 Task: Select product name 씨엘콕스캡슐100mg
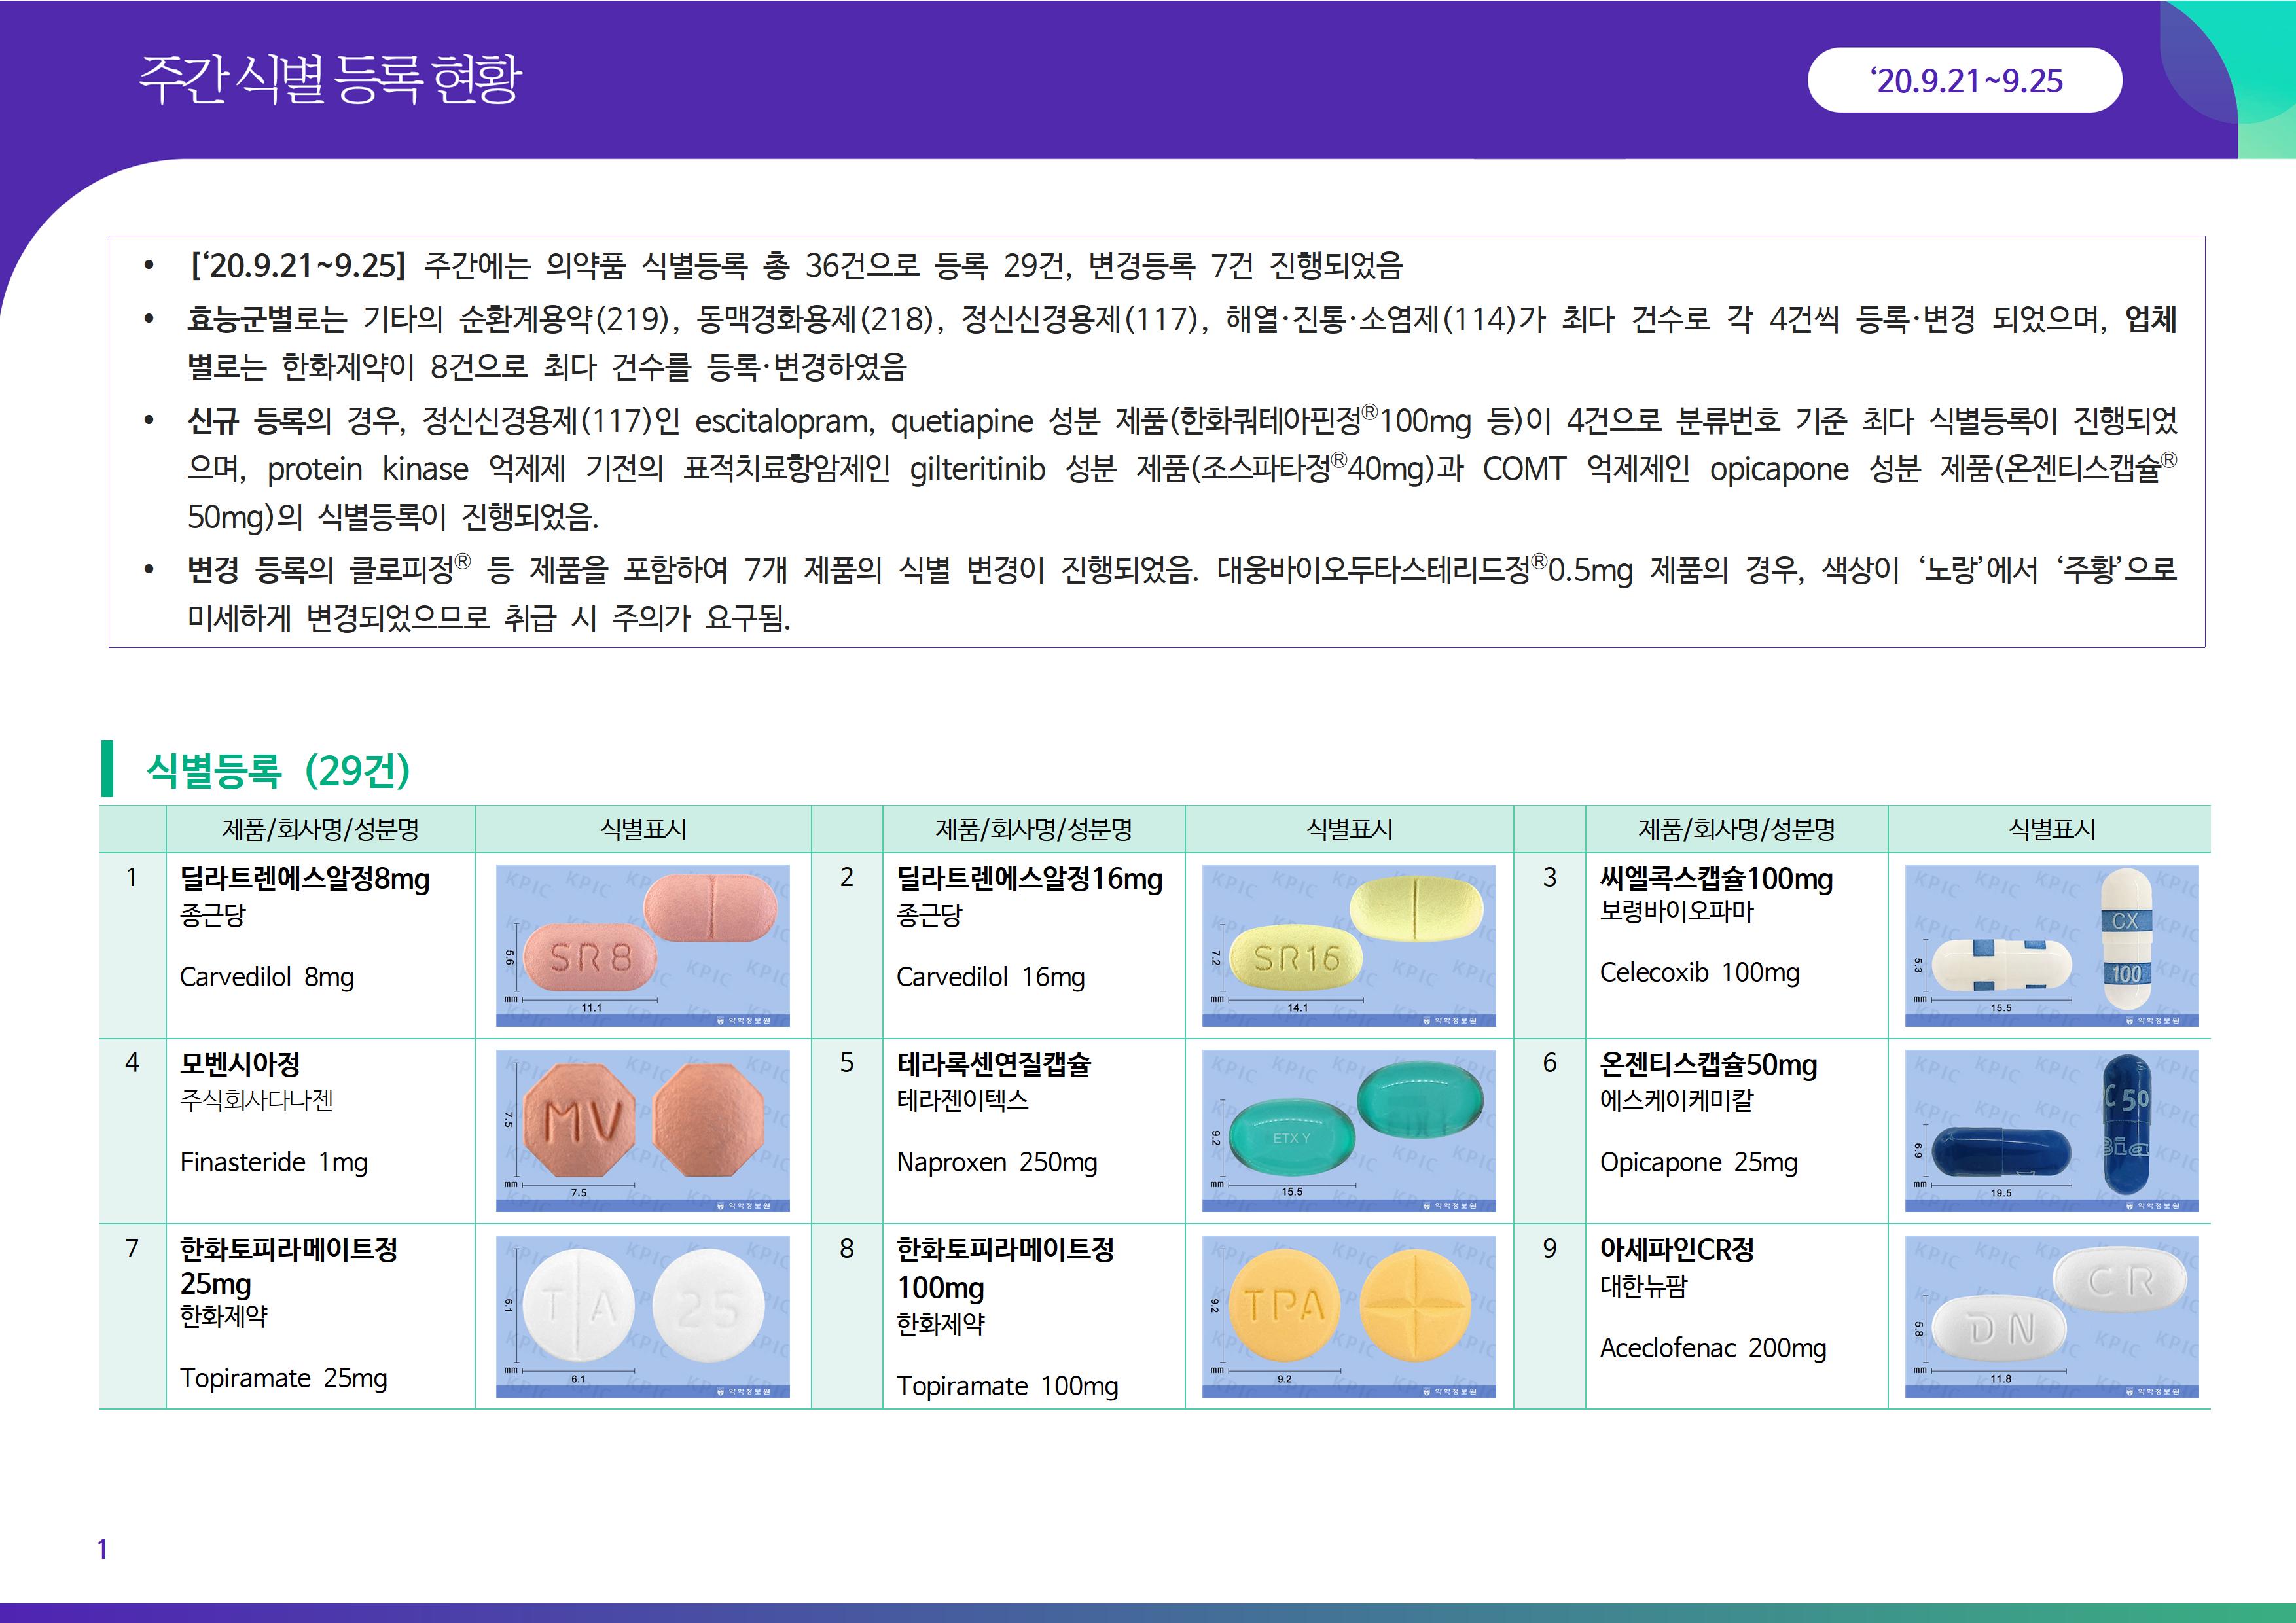[x=1716, y=879]
